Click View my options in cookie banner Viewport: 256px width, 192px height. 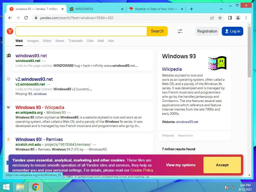[x=181, y=165]
